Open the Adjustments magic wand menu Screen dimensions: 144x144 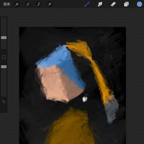tap(28, 4)
